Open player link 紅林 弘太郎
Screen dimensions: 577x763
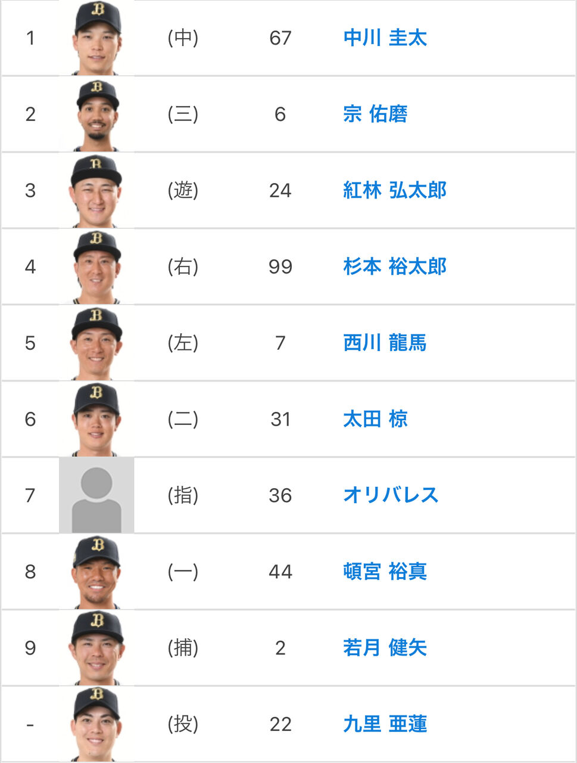395,190
